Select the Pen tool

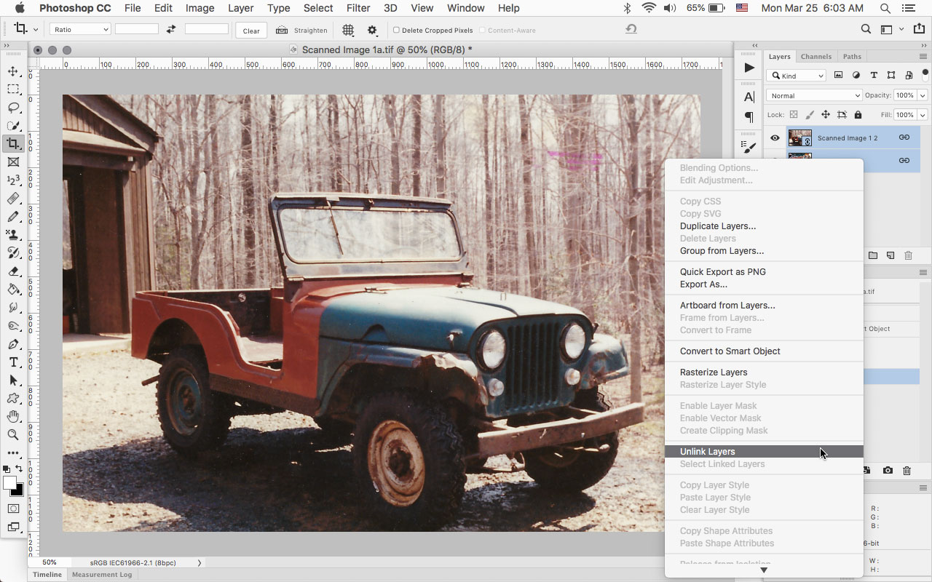(x=13, y=344)
